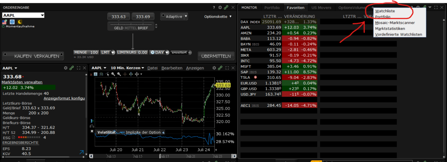Switch to the Portfolio tab in Monitor
The width and height of the screenshot is (447, 162).
272,7
